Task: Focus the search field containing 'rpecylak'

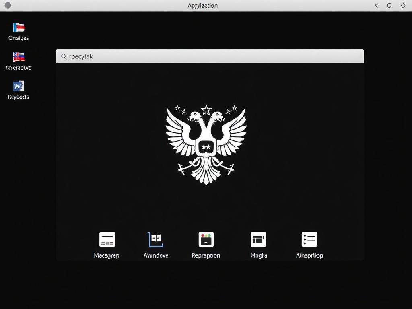Action: pos(213,57)
